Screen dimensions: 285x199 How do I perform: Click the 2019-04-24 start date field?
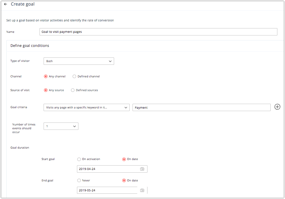pos(112,169)
